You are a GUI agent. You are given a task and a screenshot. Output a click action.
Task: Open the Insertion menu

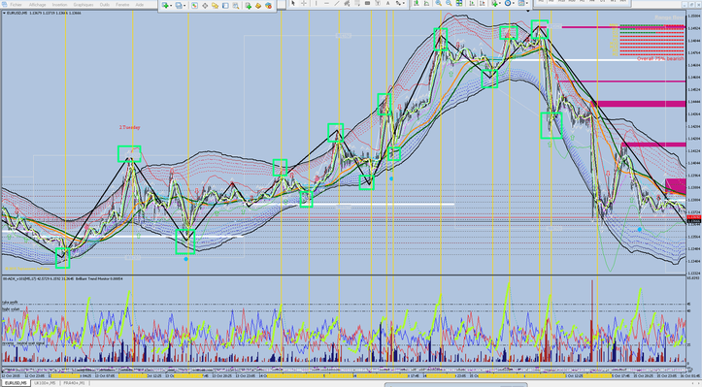59,5
